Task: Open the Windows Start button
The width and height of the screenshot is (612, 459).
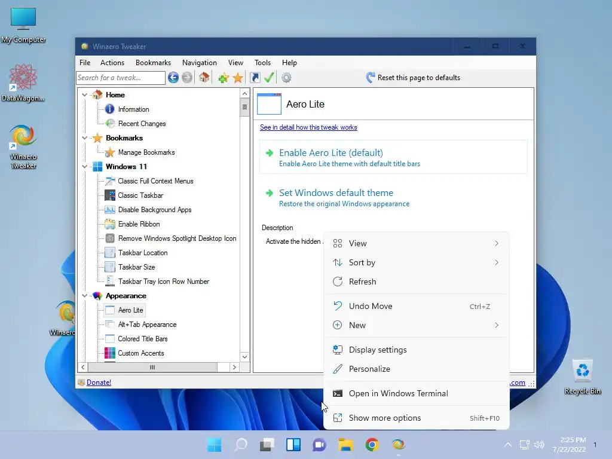Action: 215,445
